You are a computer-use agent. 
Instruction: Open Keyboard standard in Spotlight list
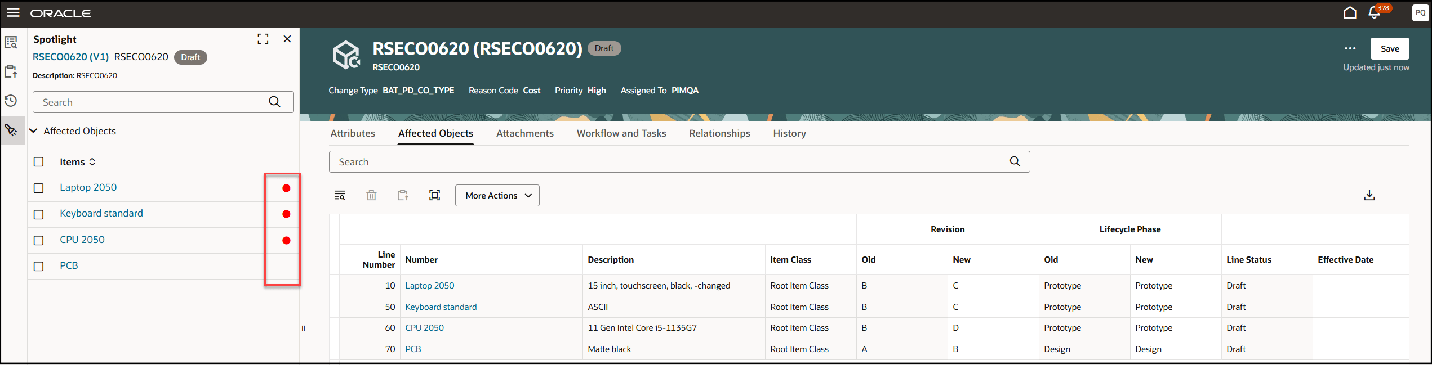101,213
